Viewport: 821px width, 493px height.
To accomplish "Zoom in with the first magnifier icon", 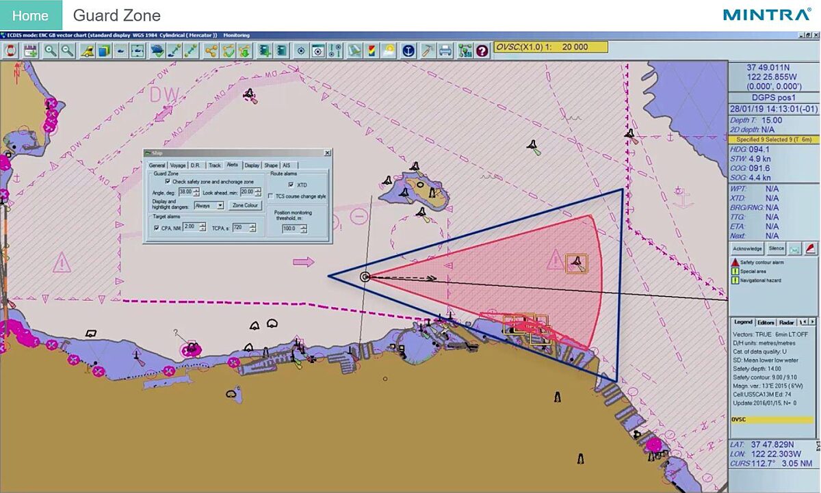I will (51, 50).
